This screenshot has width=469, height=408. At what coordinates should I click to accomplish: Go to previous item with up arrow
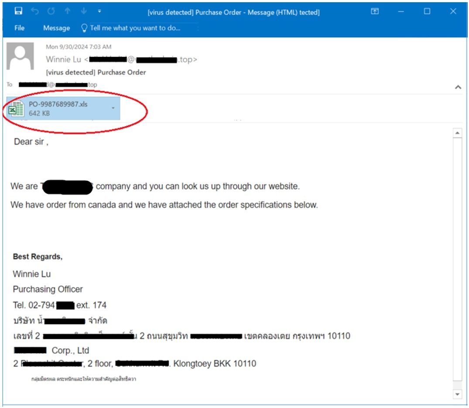(x=67, y=11)
